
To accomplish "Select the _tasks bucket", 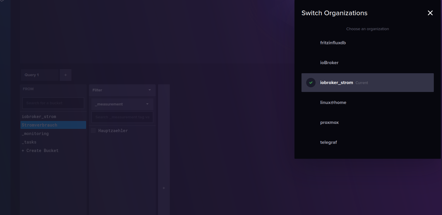I will 53,142.
